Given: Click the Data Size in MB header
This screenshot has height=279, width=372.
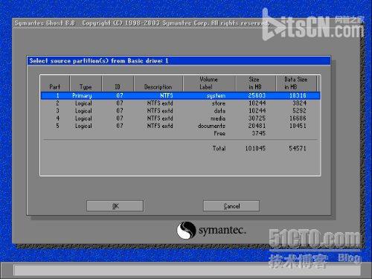Looking at the screenshot, I should pyautogui.click(x=296, y=83).
